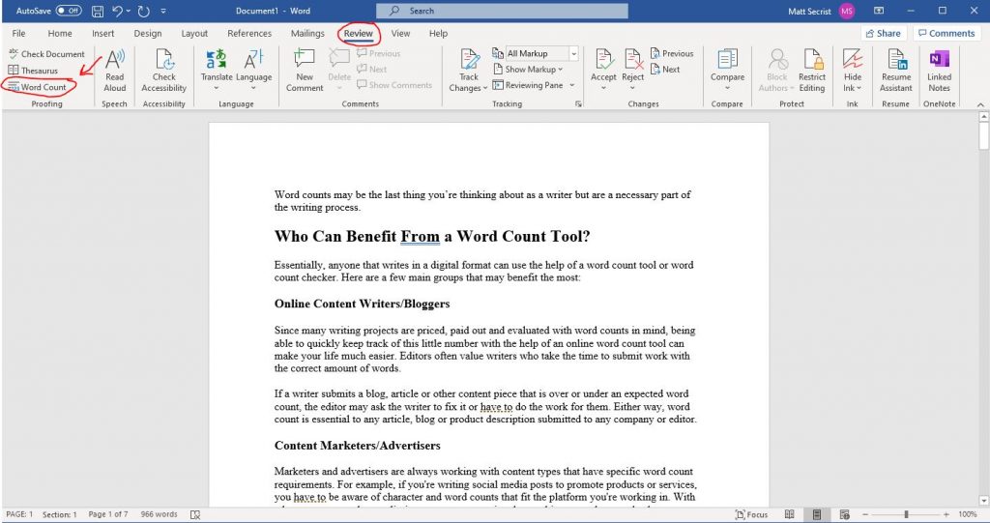
Task: Open the Undo history dropdown arrow
Action: [129, 11]
